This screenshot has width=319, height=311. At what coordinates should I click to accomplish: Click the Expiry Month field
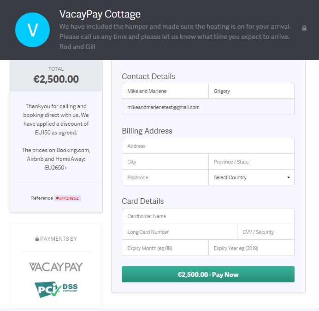point(165,248)
